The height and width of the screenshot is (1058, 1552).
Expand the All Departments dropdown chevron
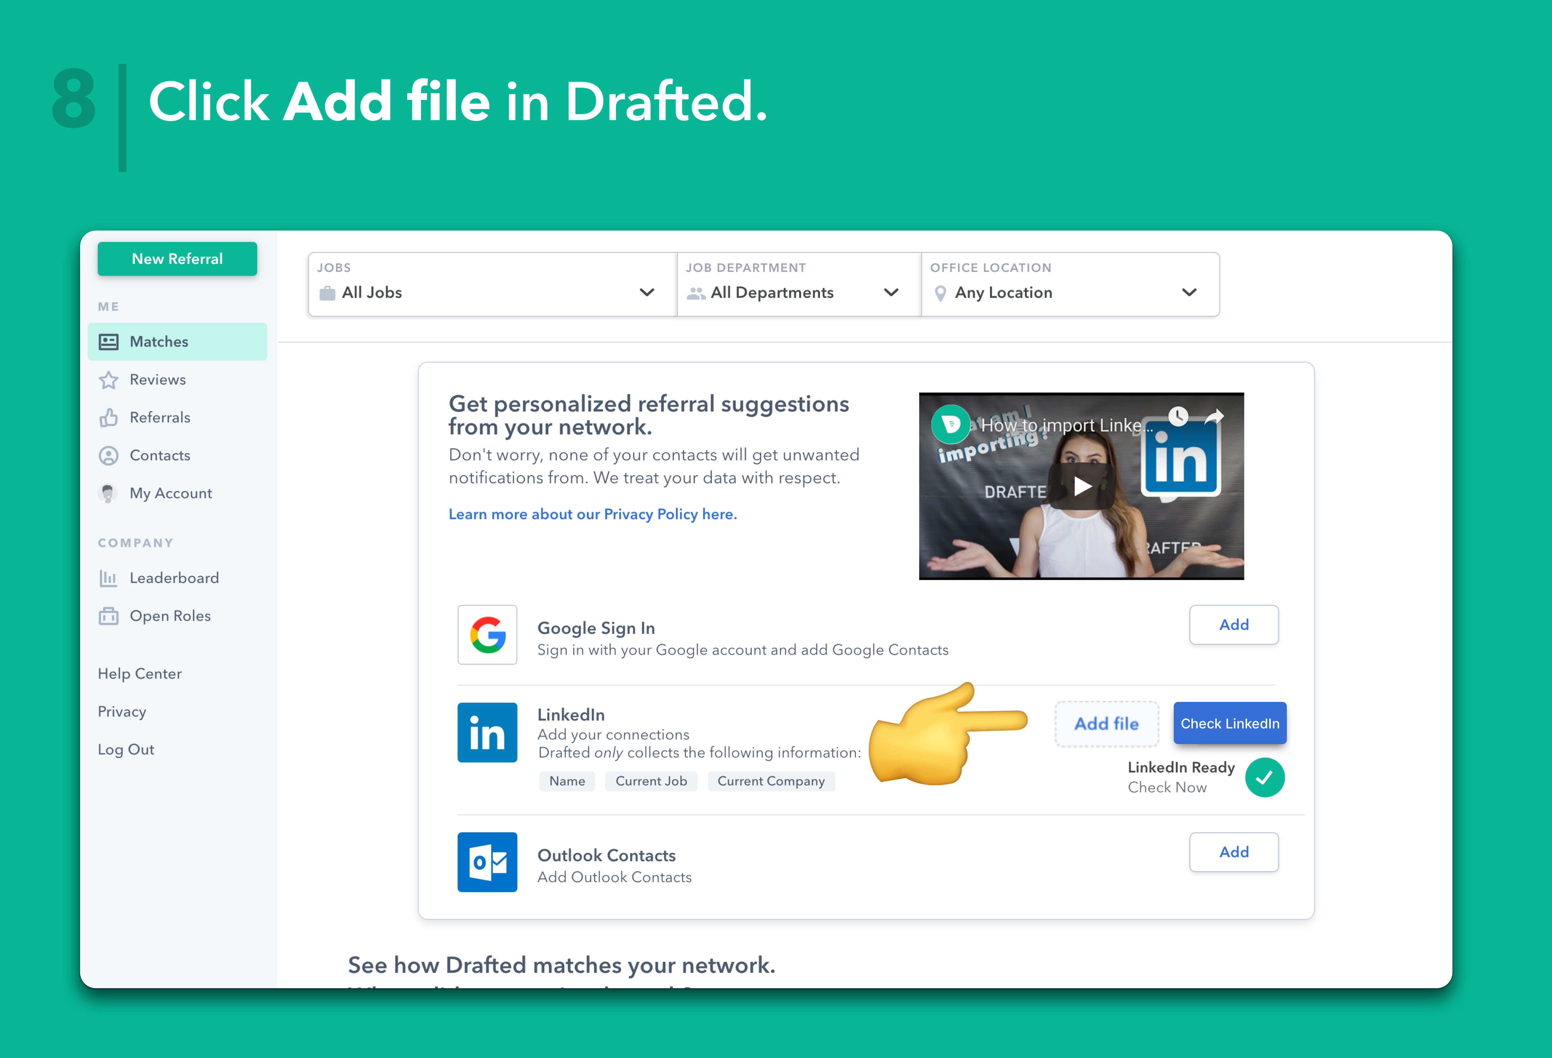click(891, 293)
